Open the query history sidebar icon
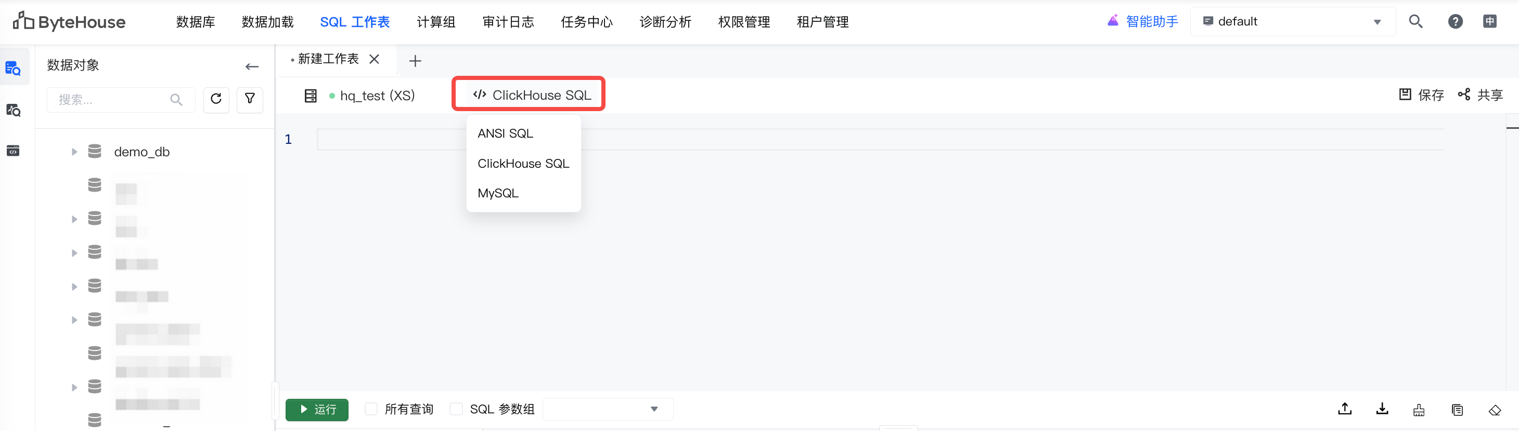The image size is (1519, 431). [13, 110]
